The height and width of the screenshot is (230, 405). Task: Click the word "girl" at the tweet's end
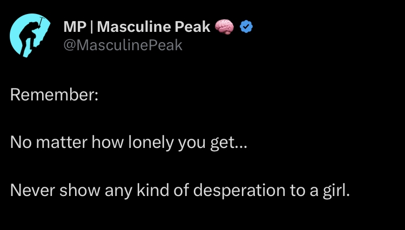337,191
